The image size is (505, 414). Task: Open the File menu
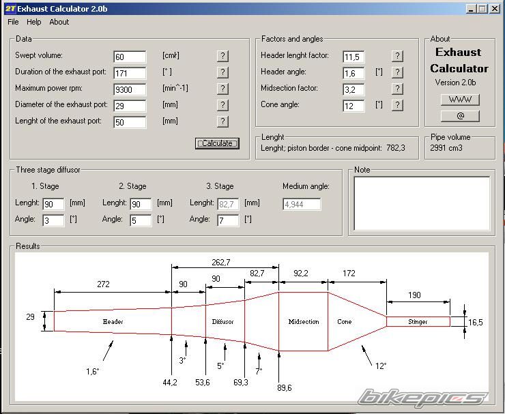click(x=13, y=22)
